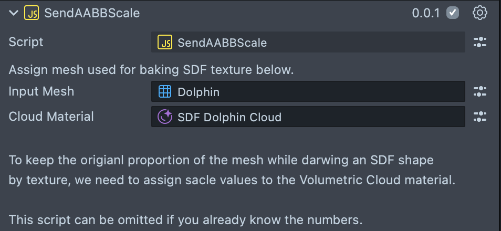This screenshot has height=231, width=501.
Task: Collapse the SendAABBScale component chevron
Action: [x=14, y=13]
